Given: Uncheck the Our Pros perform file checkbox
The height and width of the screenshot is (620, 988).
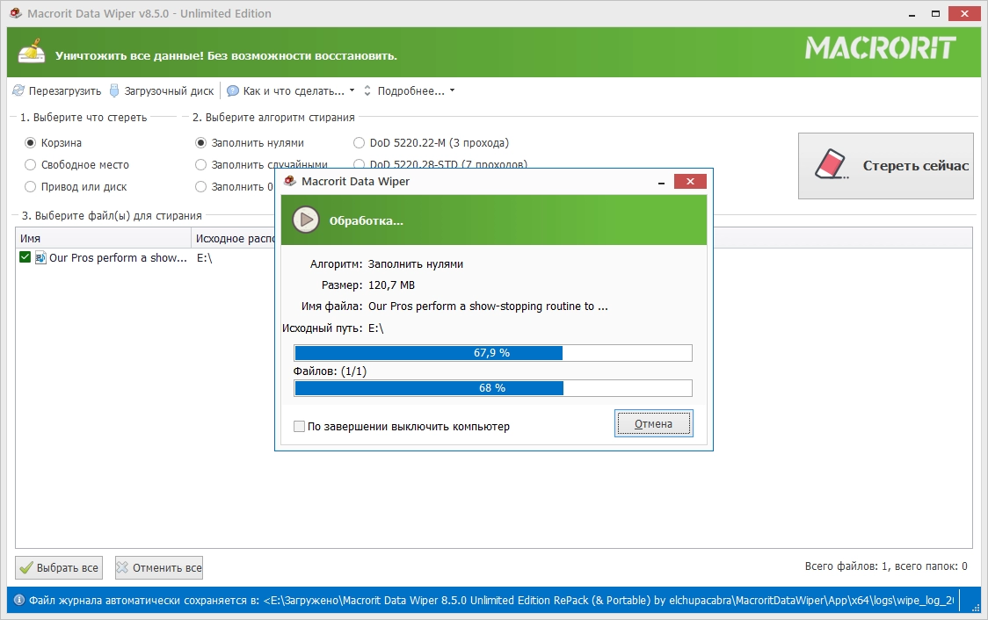Looking at the screenshot, I should [x=25, y=256].
